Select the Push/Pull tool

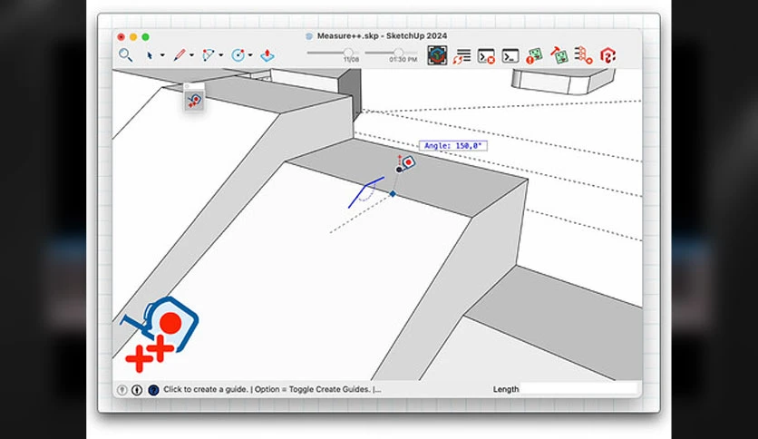(267, 55)
